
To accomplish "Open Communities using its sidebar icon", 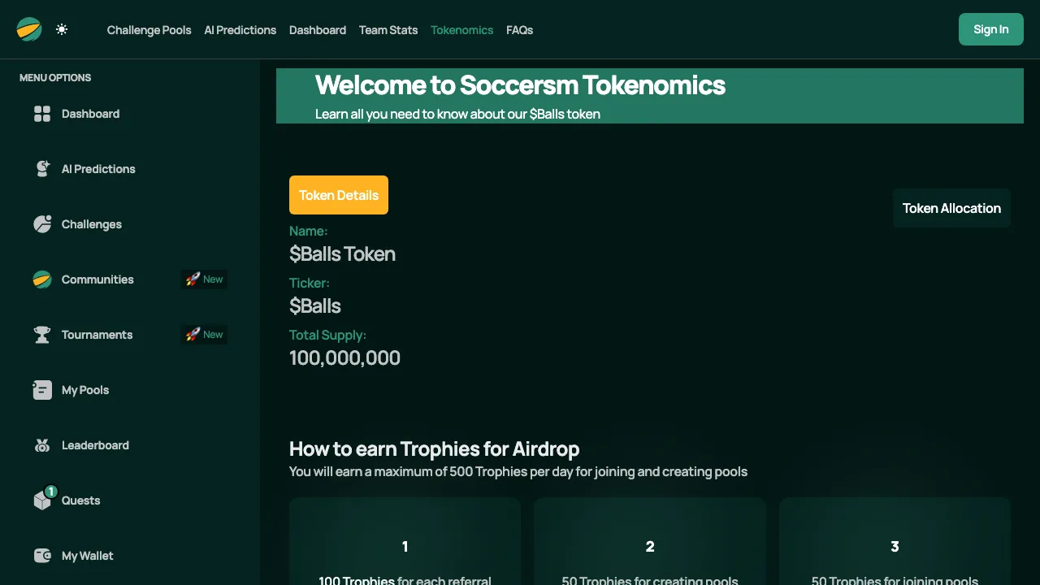I will click(42, 279).
